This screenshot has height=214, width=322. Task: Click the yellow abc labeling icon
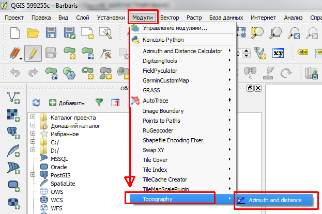pos(303,52)
